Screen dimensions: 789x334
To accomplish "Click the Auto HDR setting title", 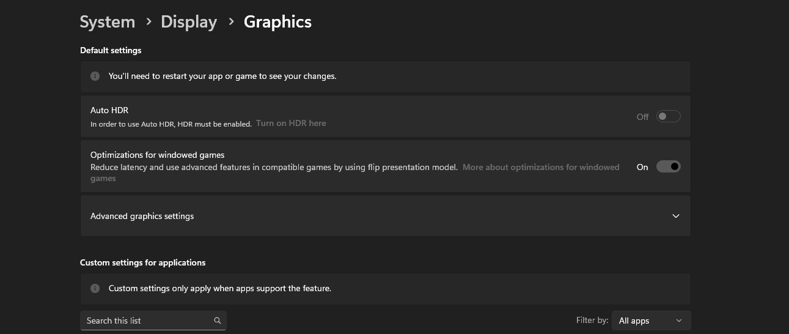I will (109, 110).
